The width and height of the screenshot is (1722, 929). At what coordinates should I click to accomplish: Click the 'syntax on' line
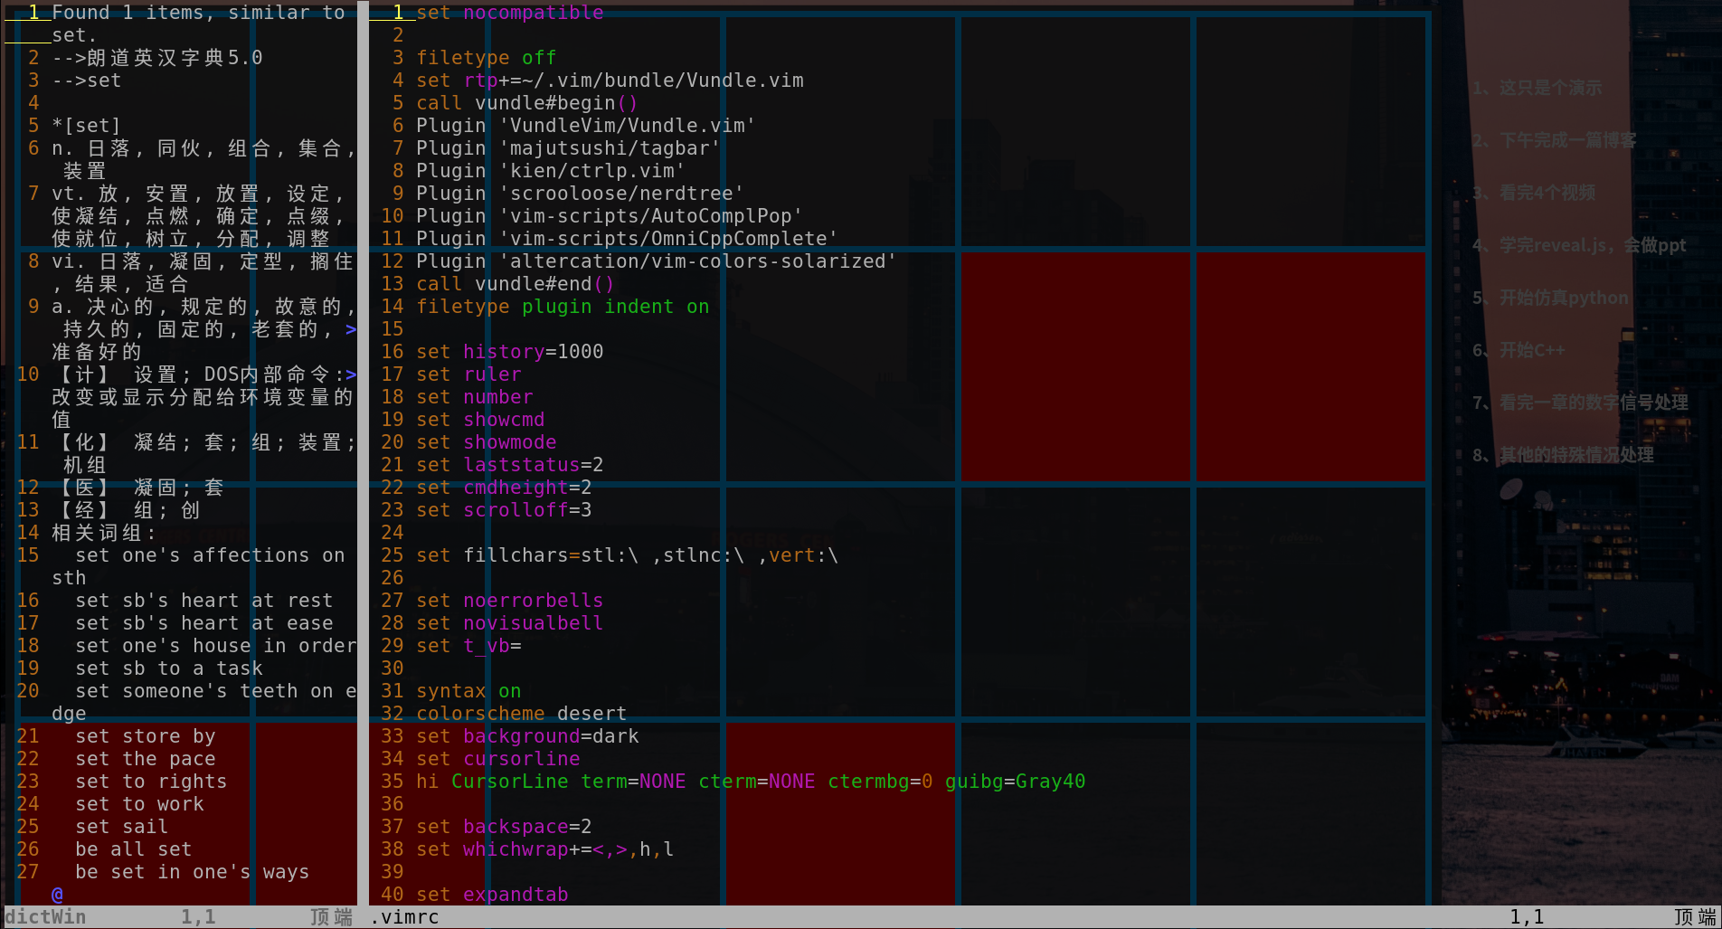coord(468,691)
